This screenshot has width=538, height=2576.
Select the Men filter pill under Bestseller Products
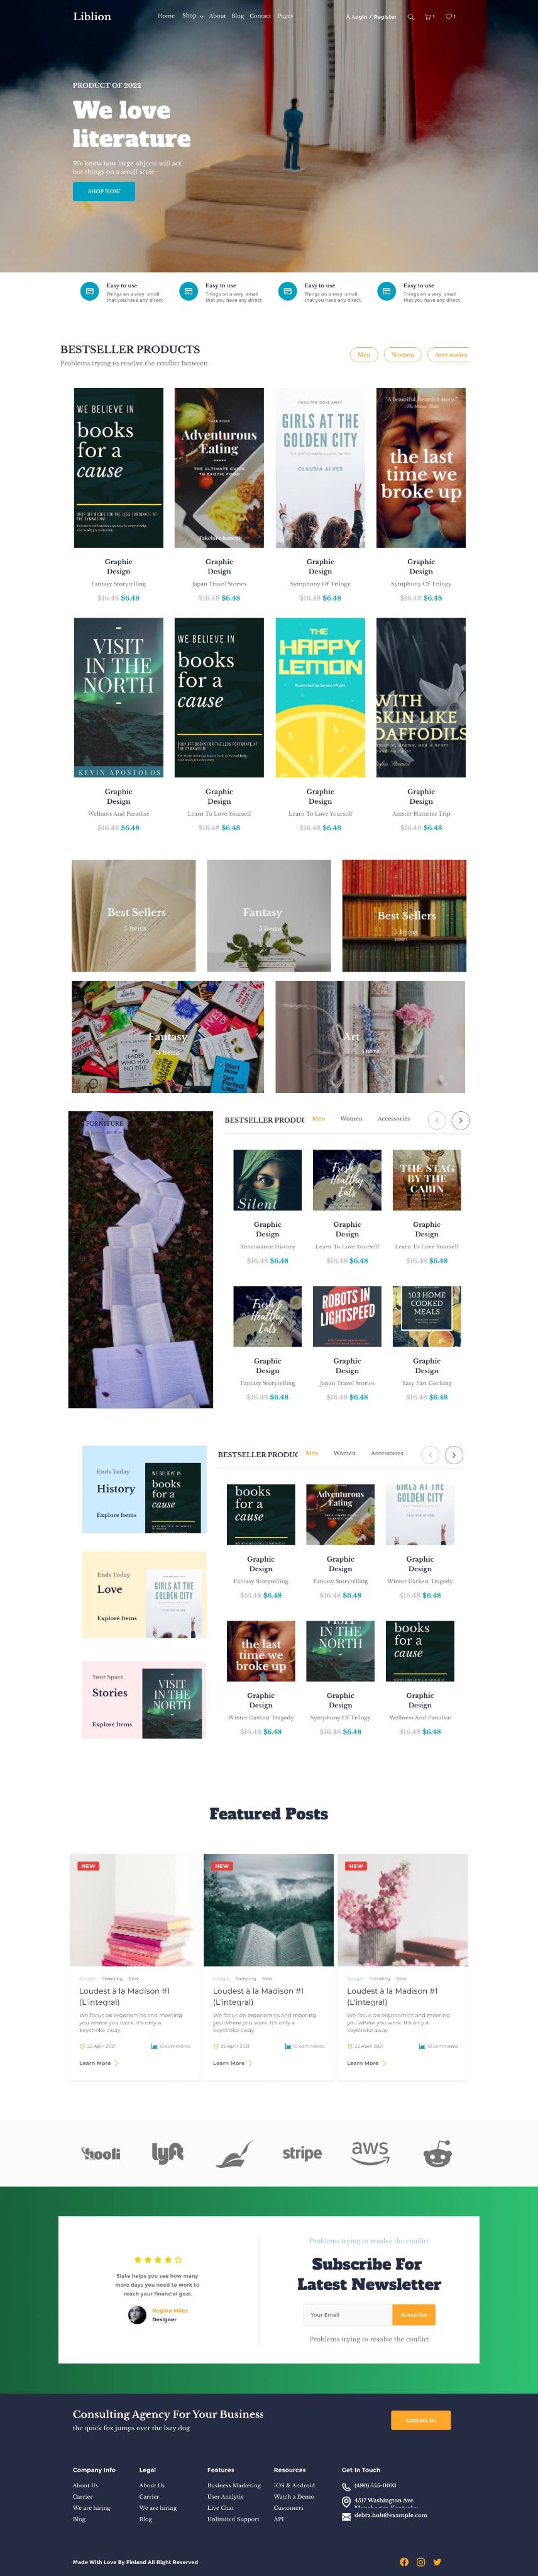pos(364,355)
